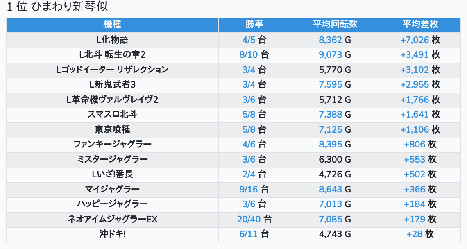Open the 8,395 G spins link

point(331,145)
